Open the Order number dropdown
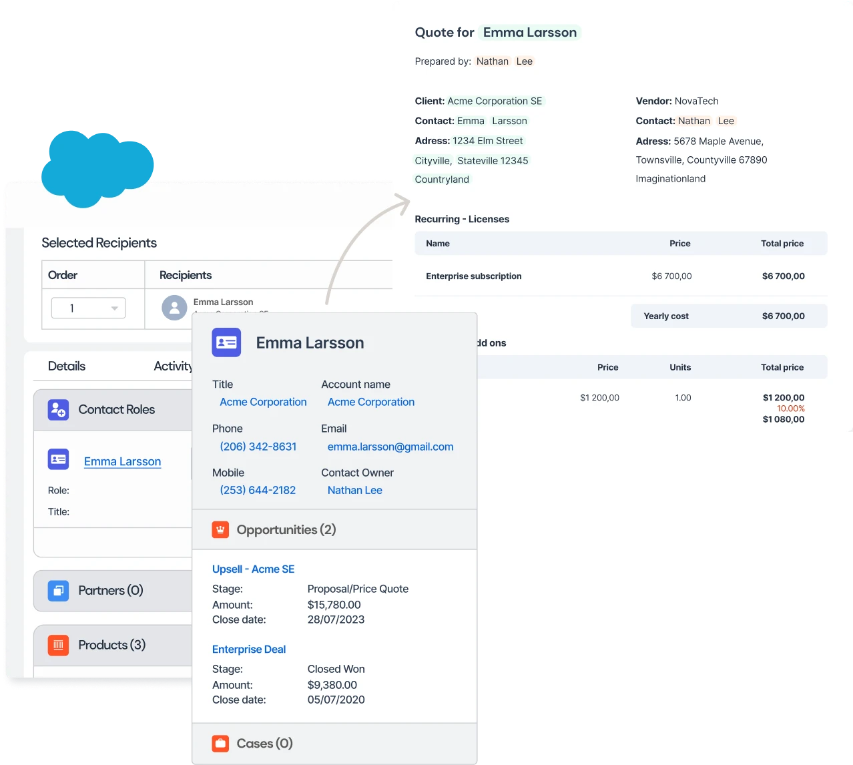This screenshot has width=853, height=765. (114, 308)
